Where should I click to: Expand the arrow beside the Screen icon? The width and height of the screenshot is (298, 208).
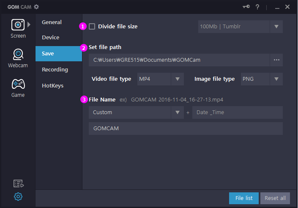pos(29,25)
